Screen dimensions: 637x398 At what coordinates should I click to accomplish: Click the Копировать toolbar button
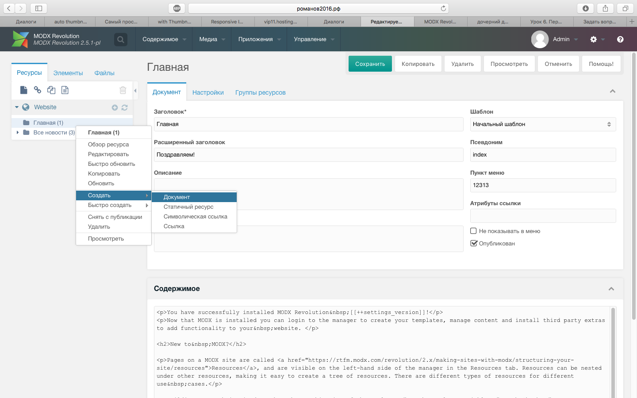[x=418, y=64]
